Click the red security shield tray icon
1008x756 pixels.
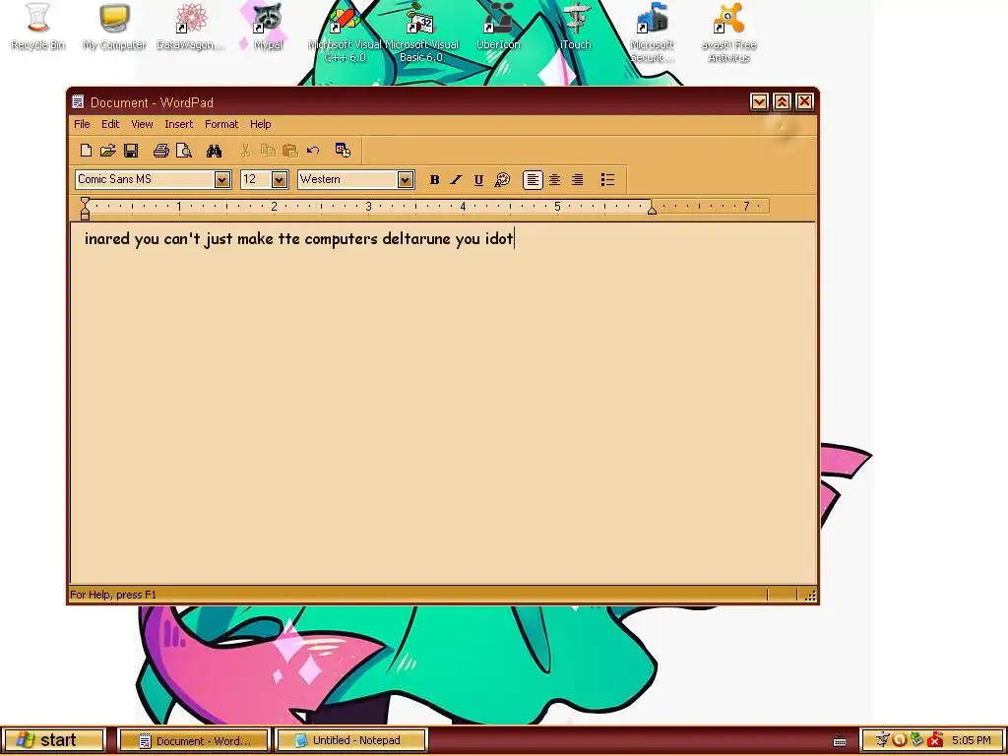click(x=935, y=740)
